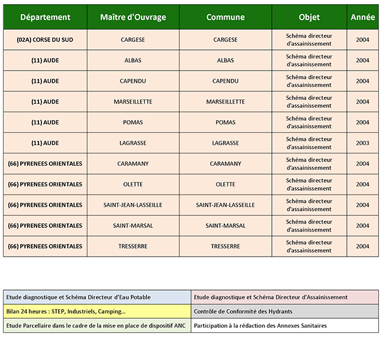Select SAINT-MARSAL in Commune column
The height and width of the screenshot is (337, 383).
[x=225, y=226]
